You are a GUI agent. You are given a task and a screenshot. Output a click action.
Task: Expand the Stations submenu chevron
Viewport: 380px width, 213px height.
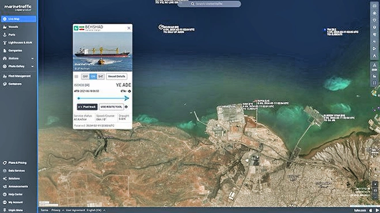pyautogui.click(x=32, y=59)
